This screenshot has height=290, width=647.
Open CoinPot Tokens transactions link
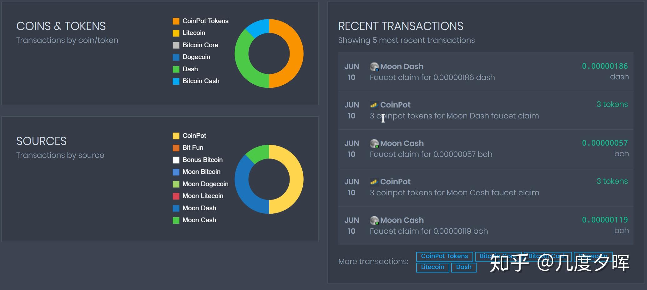(x=444, y=257)
